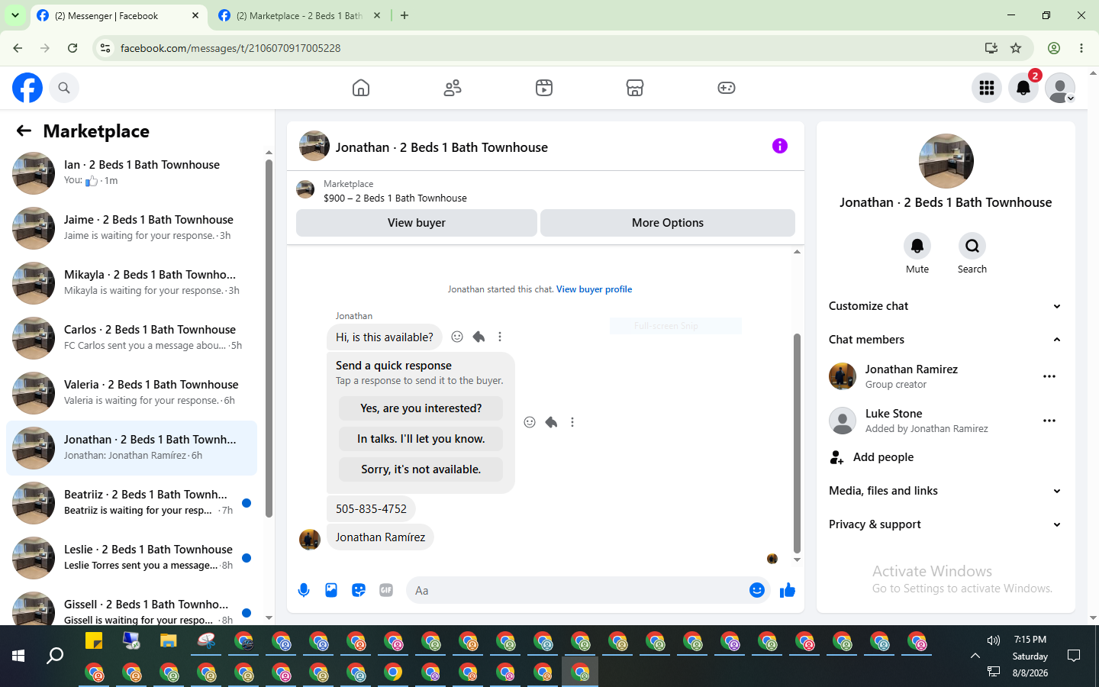The width and height of the screenshot is (1099, 687).
Task: Open a new browser tab
Action: [404, 15]
